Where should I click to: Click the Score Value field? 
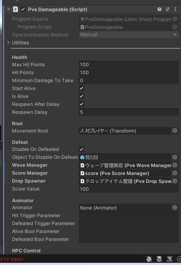129,189
